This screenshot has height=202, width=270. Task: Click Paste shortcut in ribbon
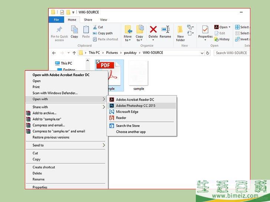[105, 39]
